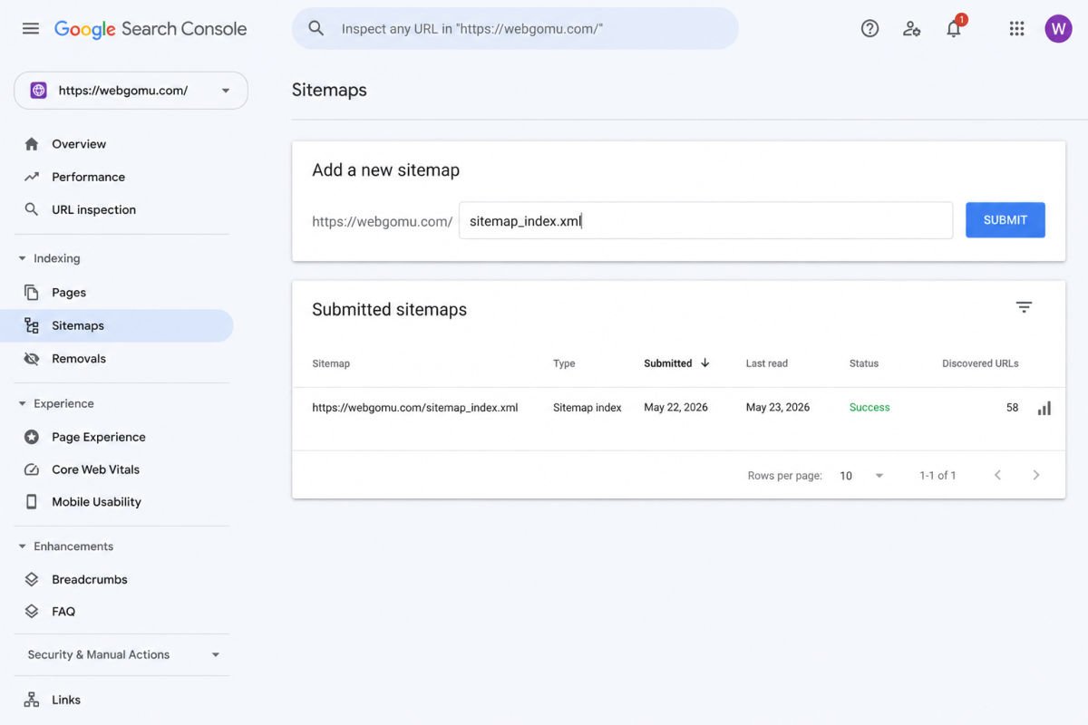Click the Removals crossed-eye icon

[x=32, y=359]
